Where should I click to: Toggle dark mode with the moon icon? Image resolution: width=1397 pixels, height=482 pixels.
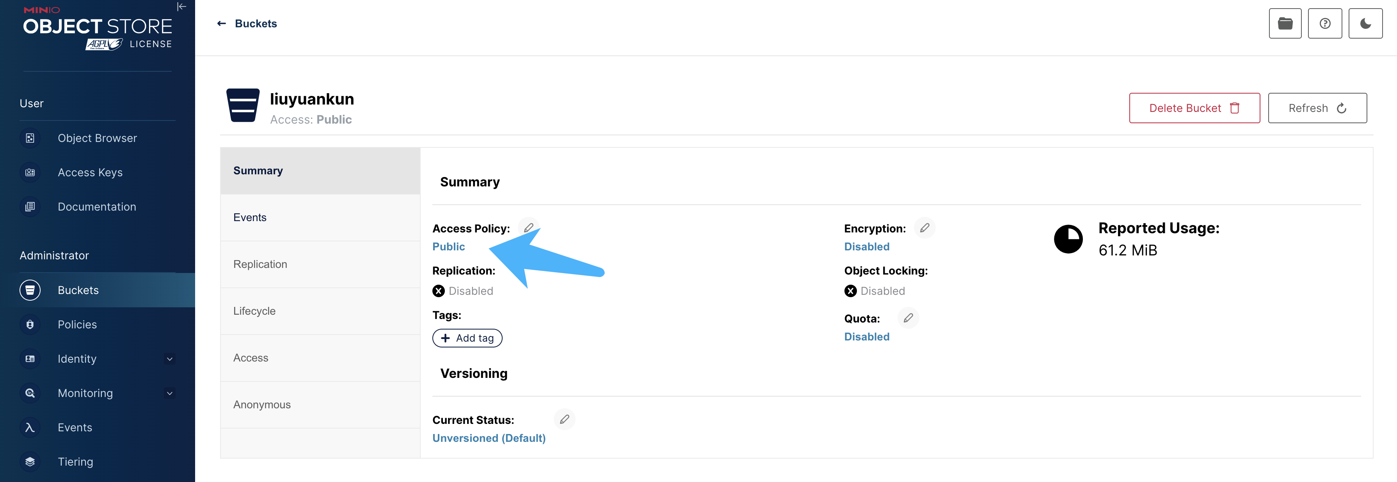tap(1365, 23)
